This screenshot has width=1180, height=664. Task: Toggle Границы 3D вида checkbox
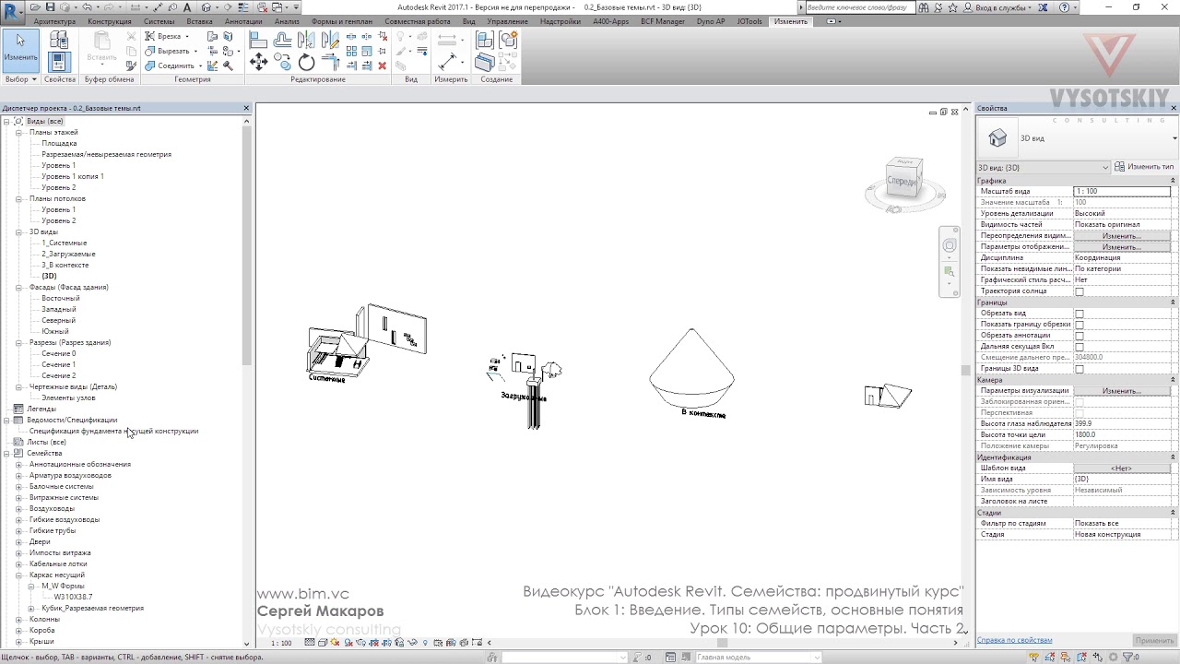[x=1080, y=369]
